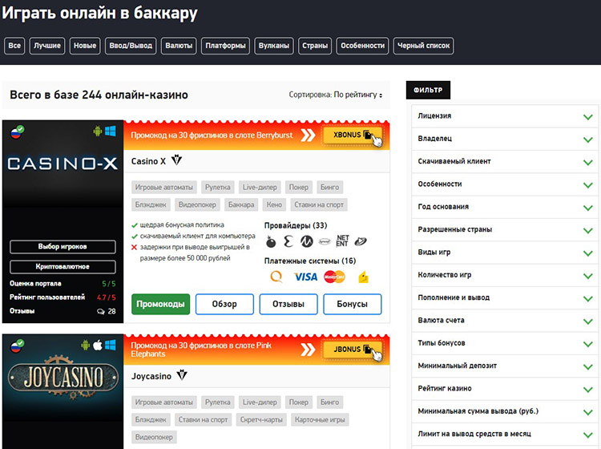Screen dimensions: 601x449
Task: Click the QIWI payment system icon
Action: [x=276, y=277]
